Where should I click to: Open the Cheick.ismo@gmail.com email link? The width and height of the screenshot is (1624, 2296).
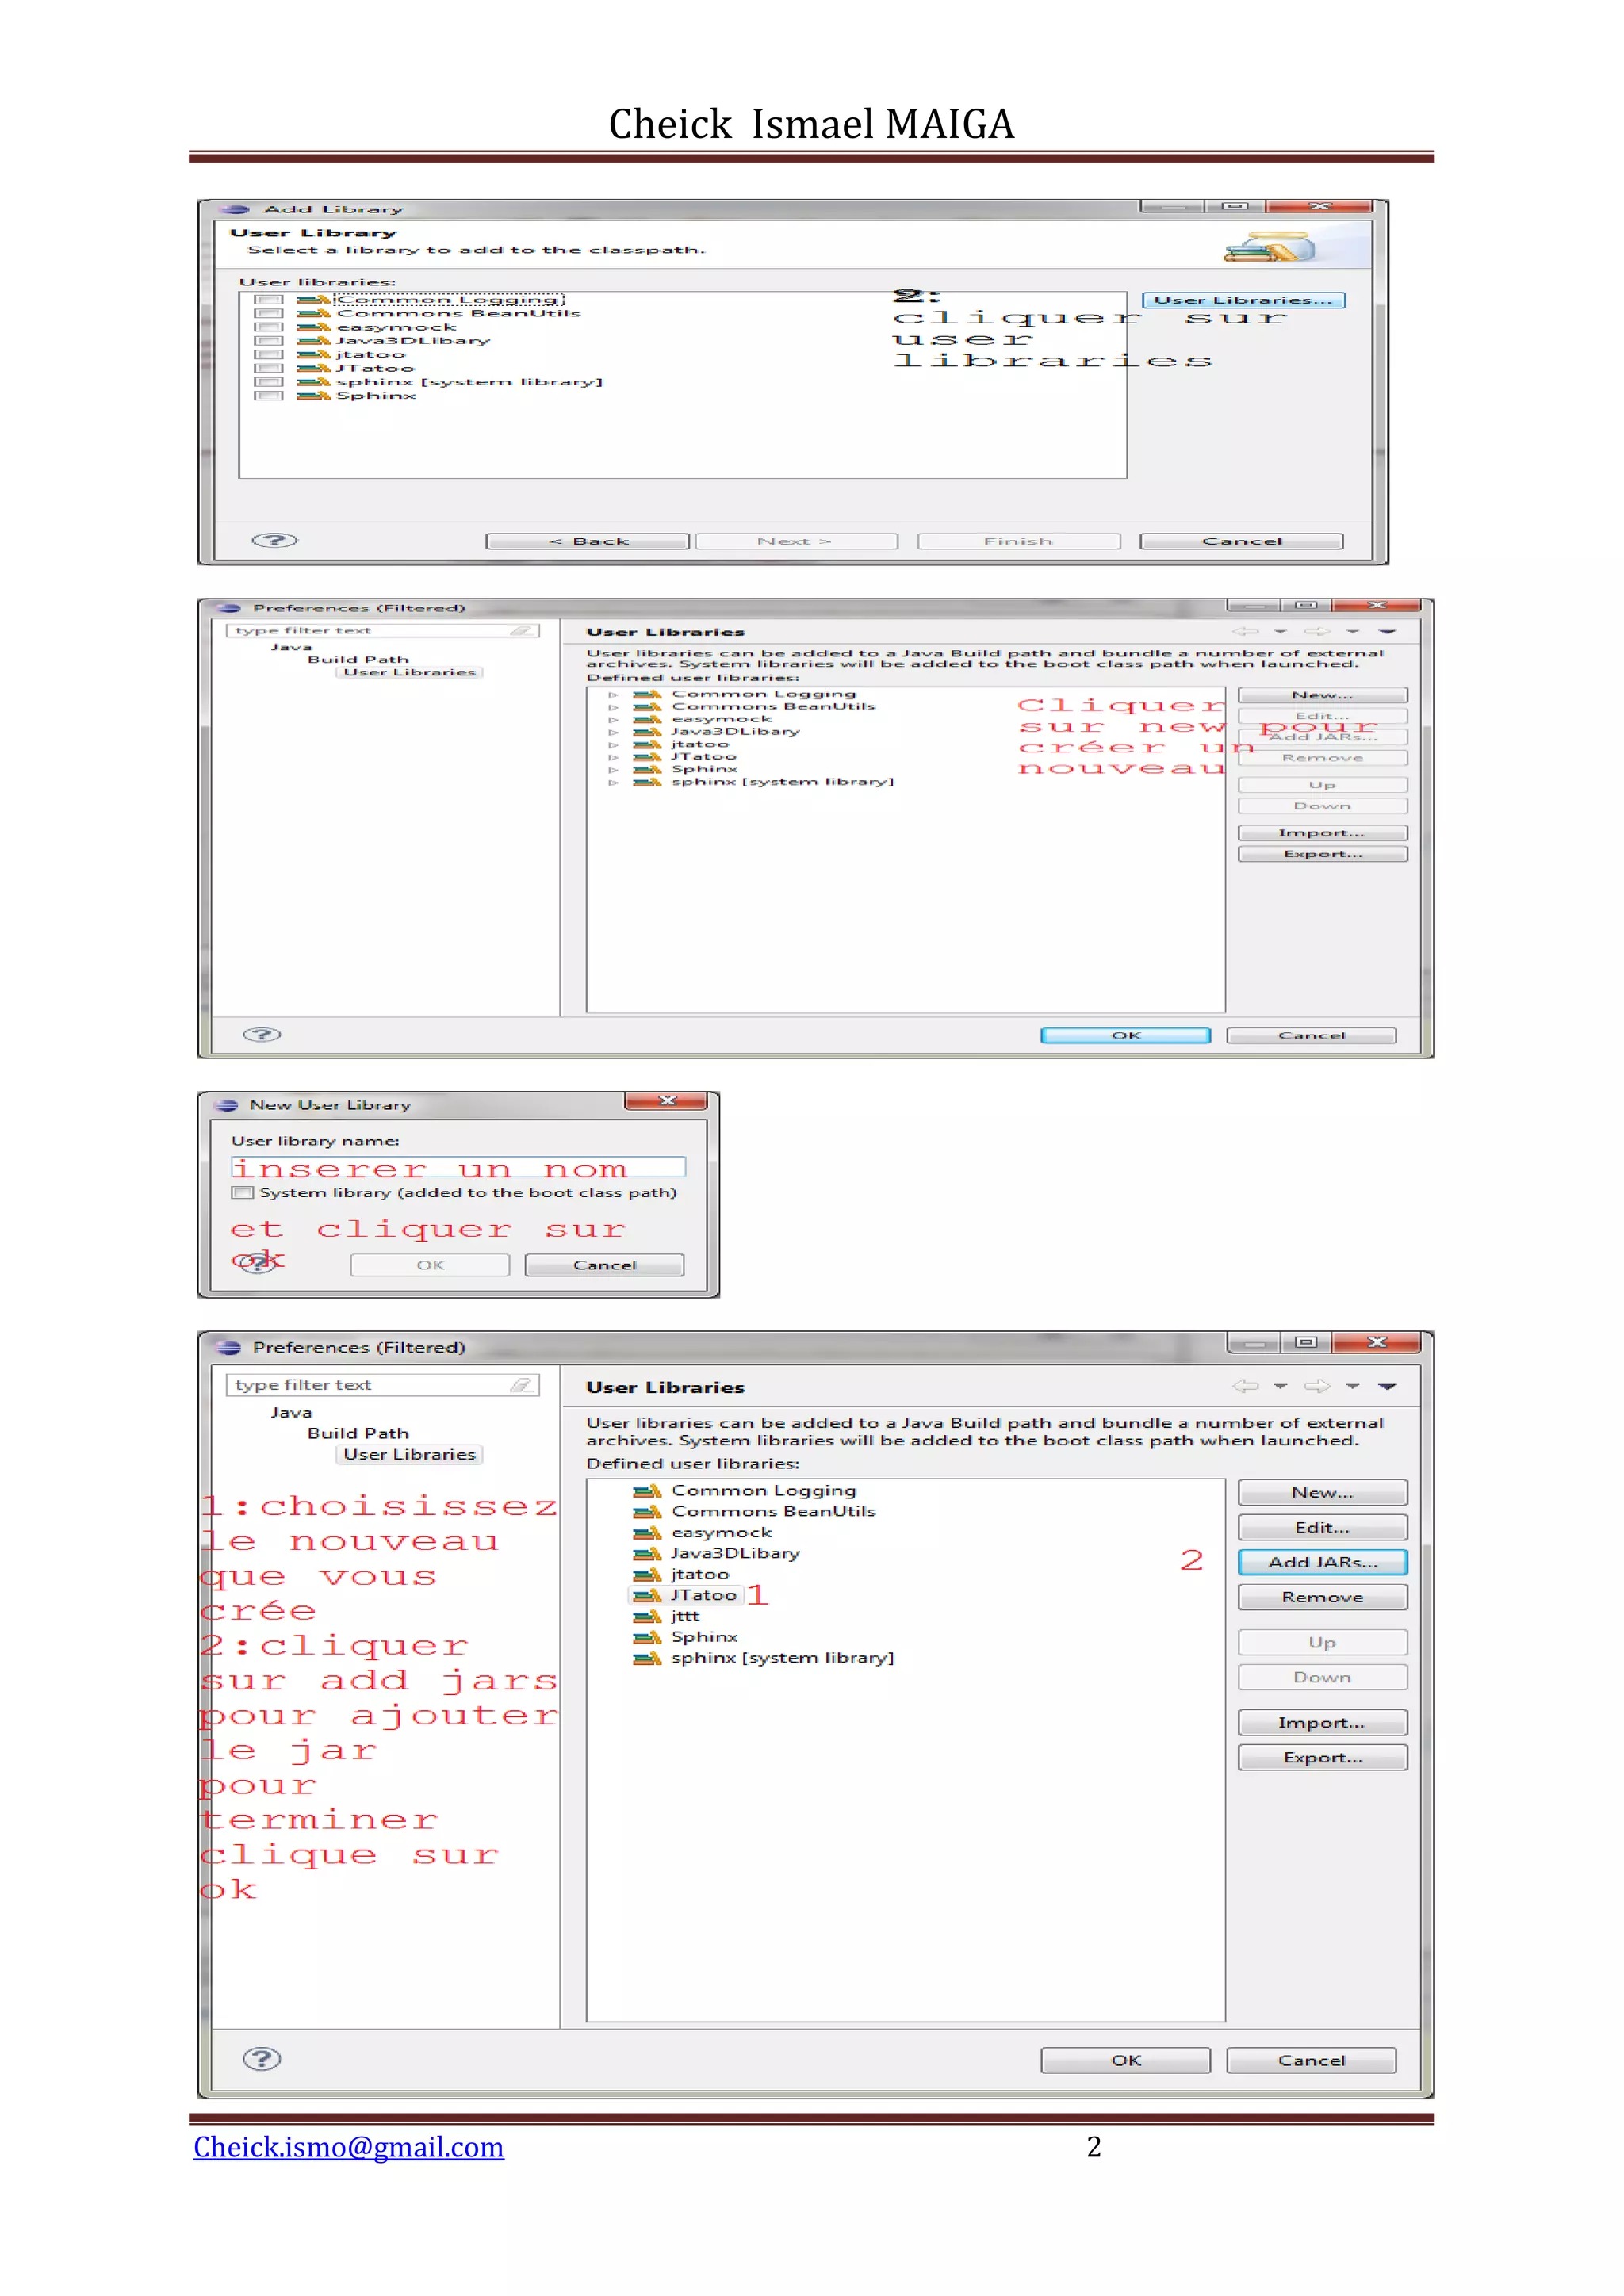pos(348,2147)
